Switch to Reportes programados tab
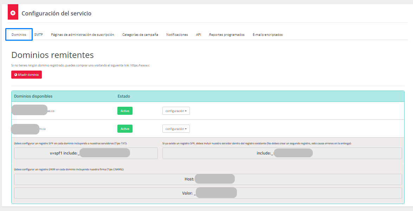 point(227,35)
